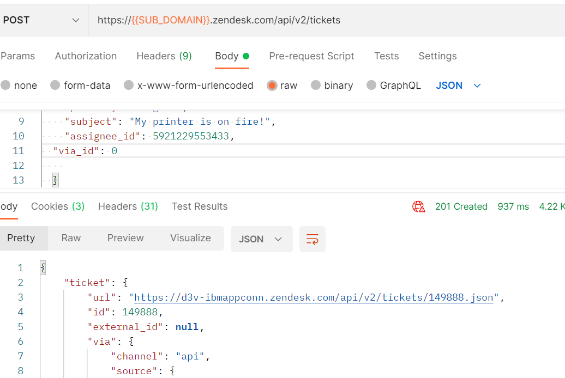This screenshot has height=378, width=565.
Task: Click the request URL input field
Action: [327, 20]
